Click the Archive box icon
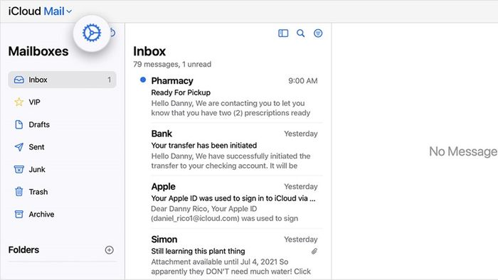498x280 pixels. coord(19,214)
